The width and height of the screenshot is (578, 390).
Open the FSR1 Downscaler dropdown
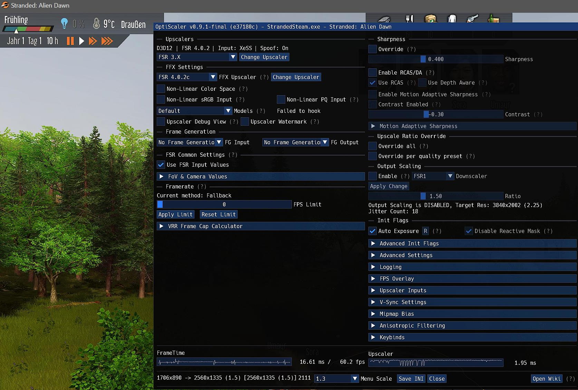433,176
